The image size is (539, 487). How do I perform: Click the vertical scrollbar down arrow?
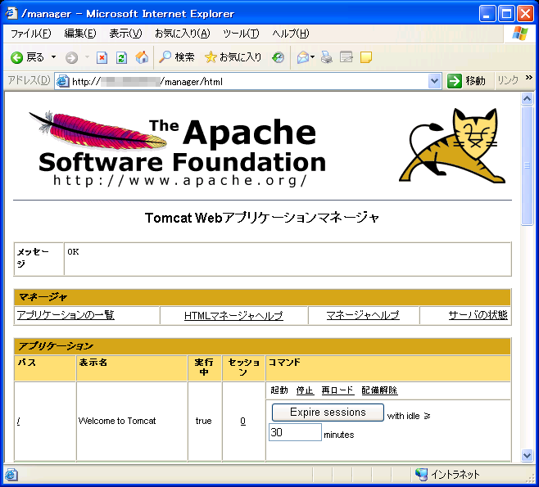(x=527, y=455)
